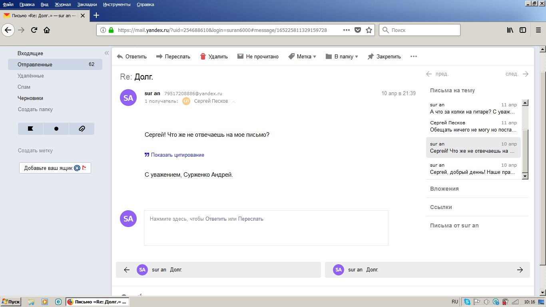The height and width of the screenshot is (307, 546).
Task: Open the Инструменты menu
Action: point(116,4)
